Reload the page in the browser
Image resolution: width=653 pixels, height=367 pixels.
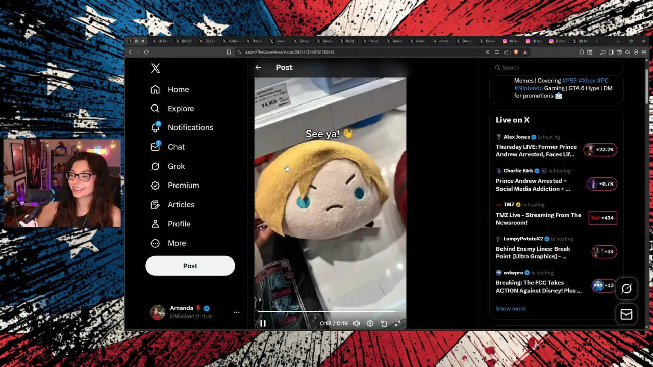[x=146, y=52]
